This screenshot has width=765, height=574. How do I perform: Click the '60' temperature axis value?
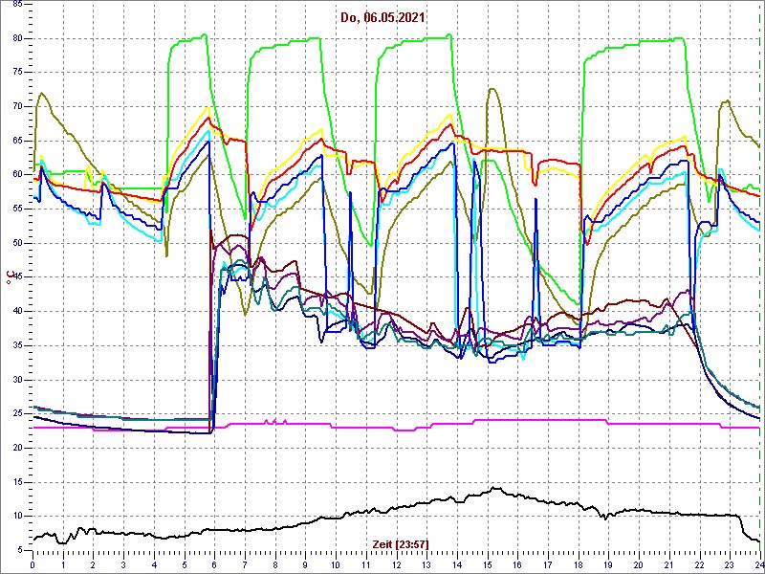(17, 175)
